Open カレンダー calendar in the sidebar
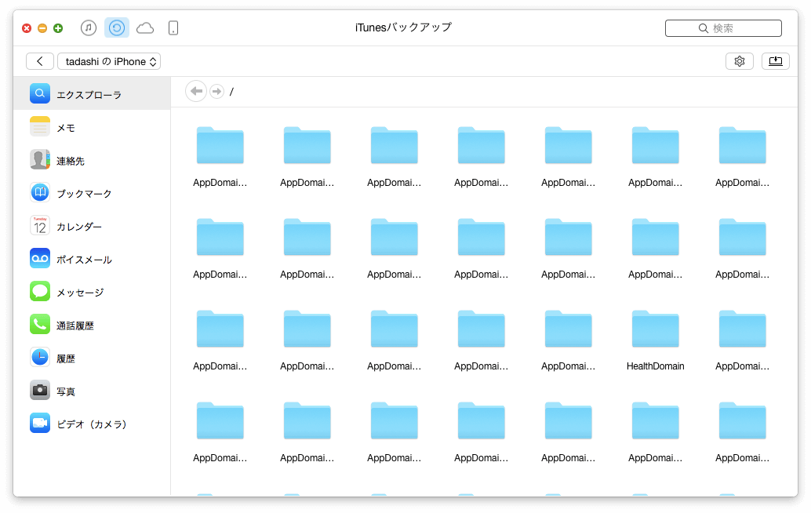Screen dimensions: 811x513 [x=92, y=227]
